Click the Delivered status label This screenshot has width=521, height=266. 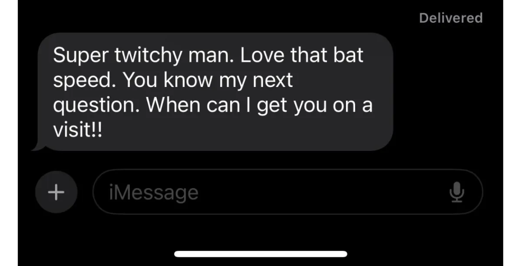tap(451, 18)
